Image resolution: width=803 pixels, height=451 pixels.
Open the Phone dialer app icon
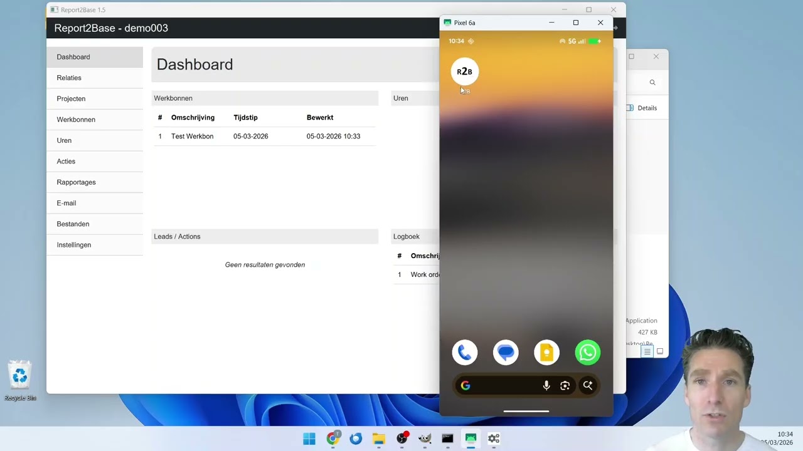(x=464, y=353)
